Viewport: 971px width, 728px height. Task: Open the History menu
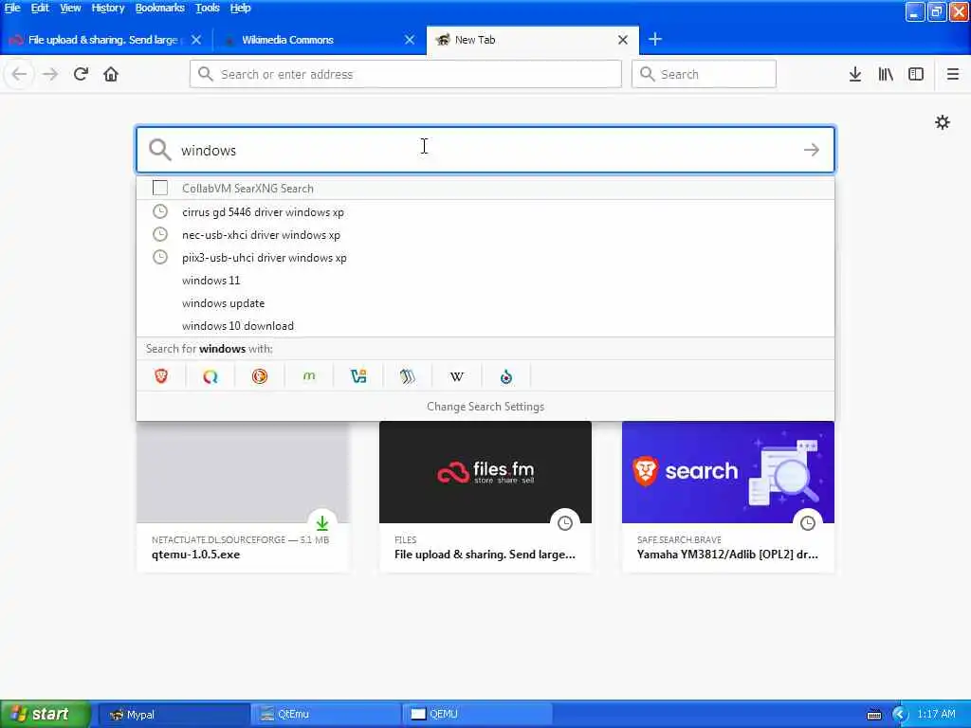pos(108,8)
